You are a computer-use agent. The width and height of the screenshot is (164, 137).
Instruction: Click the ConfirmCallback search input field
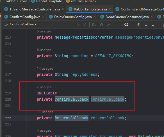(43, 24)
